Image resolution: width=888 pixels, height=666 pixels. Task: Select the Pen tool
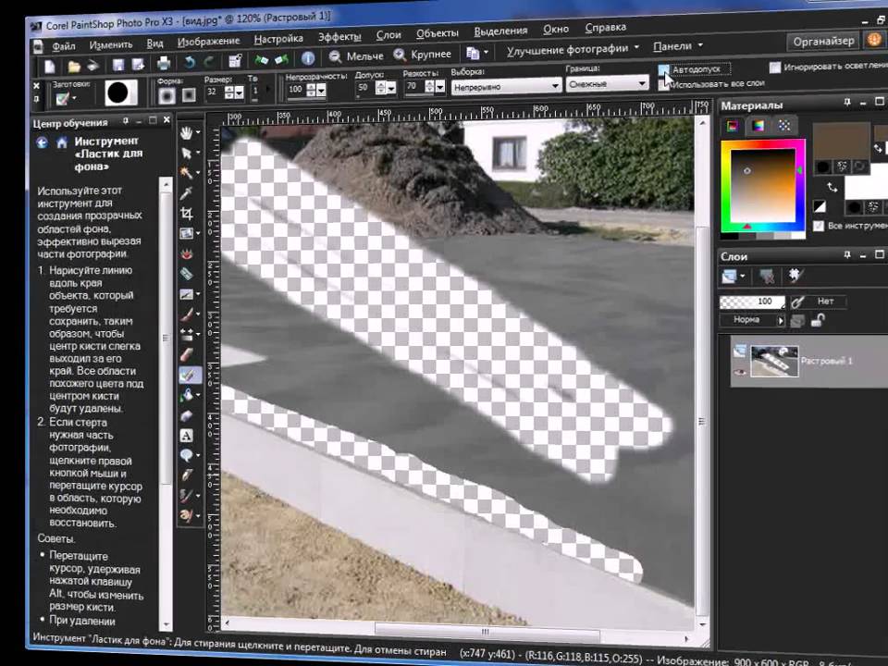pyautogui.click(x=186, y=475)
